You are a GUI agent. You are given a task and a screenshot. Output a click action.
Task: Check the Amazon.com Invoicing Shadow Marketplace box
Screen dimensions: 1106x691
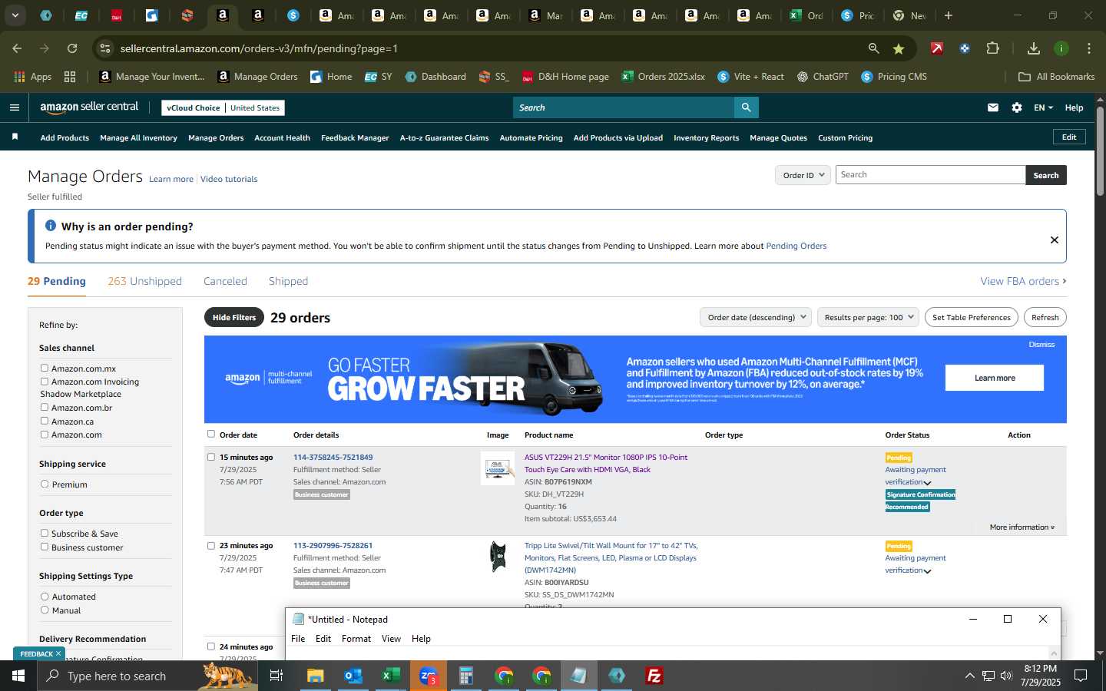pos(45,382)
